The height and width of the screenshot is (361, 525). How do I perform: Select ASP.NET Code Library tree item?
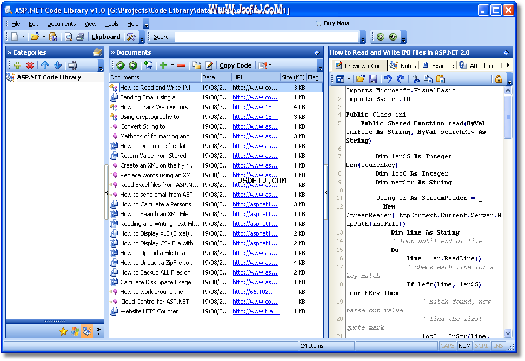[49, 77]
